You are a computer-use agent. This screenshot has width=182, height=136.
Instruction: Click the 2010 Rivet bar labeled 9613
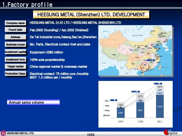(x=140, y=110)
